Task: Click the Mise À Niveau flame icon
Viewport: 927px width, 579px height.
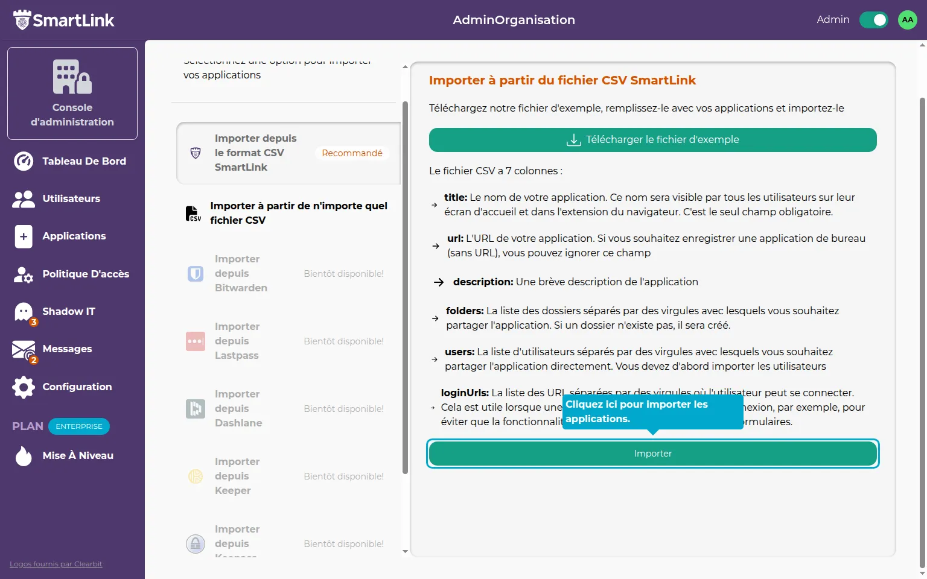Action: [24, 456]
